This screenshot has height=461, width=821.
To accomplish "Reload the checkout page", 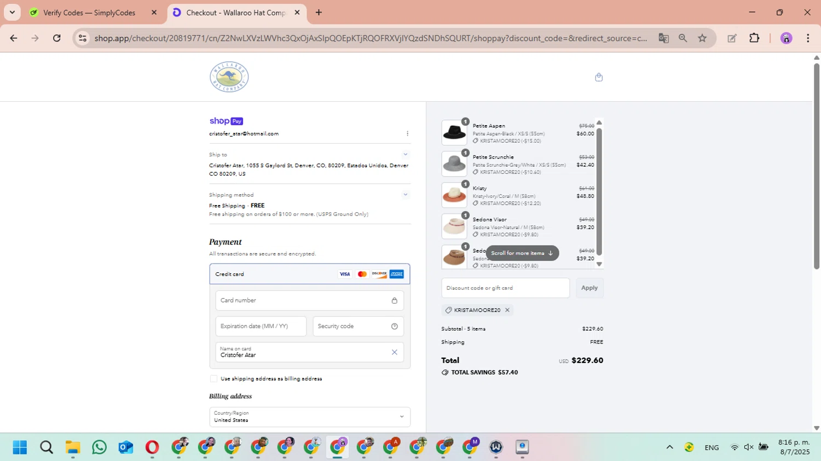I will point(57,38).
